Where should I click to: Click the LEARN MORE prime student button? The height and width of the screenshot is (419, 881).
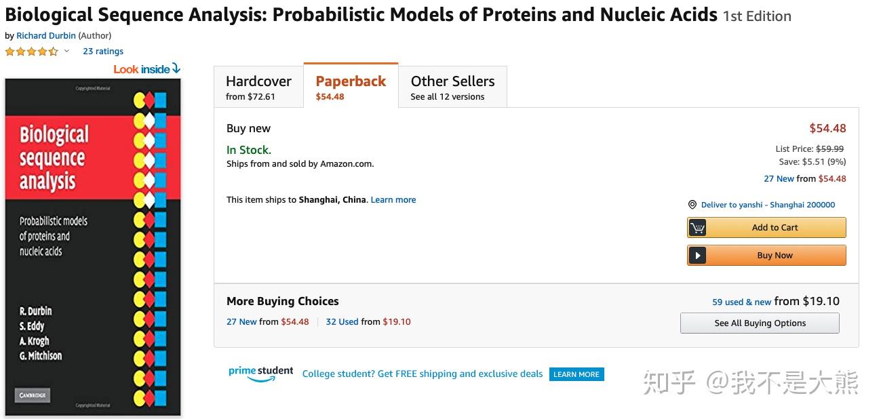click(x=576, y=374)
